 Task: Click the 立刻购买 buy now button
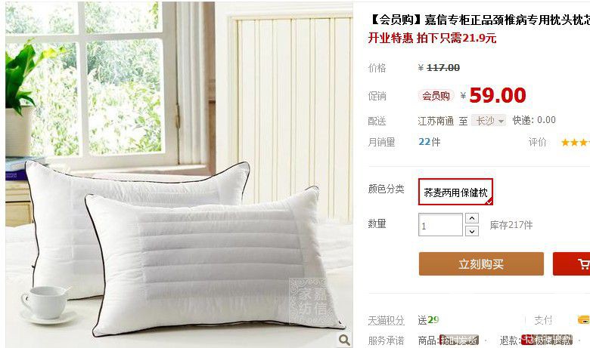(481, 264)
